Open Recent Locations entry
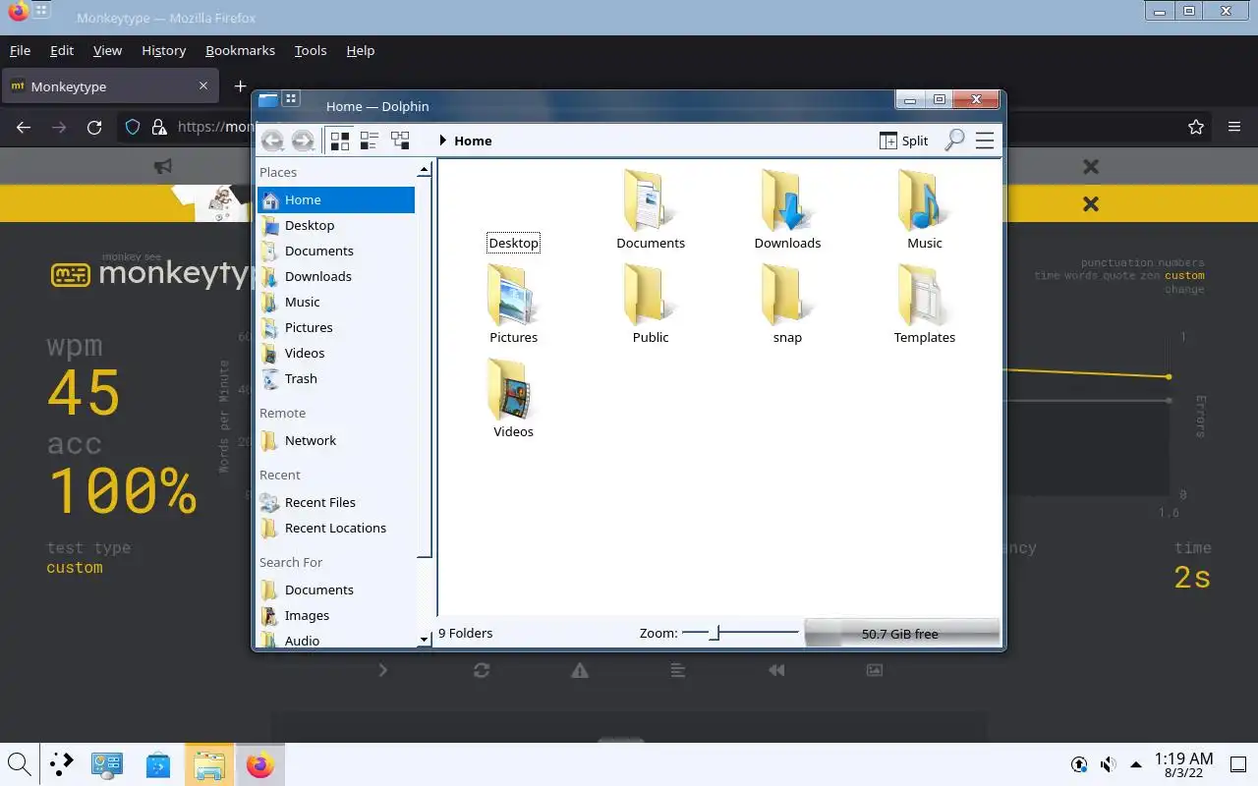 [336, 528]
